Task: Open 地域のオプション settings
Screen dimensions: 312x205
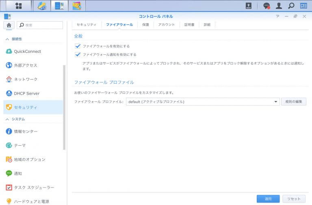Action: (33, 159)
